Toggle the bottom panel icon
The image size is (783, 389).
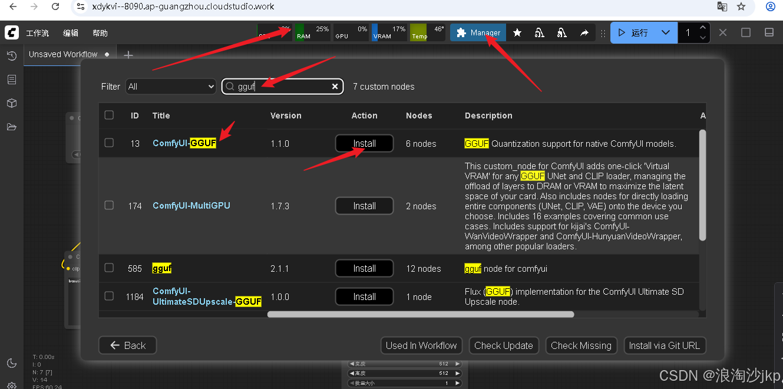[769, 32]
